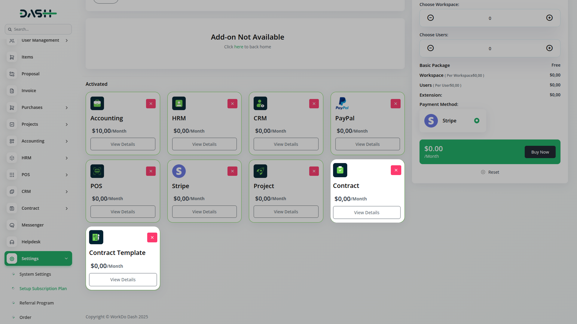
Task: Click the PayPal add-on logo icon
Action: tap(342, 103)
